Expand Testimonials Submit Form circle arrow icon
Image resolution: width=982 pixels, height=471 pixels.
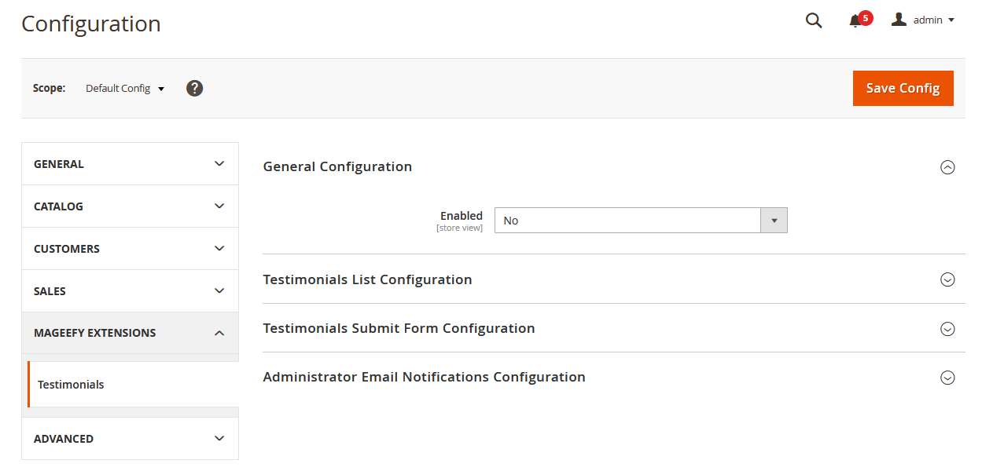pyautogui.click(x=947, y=329)
